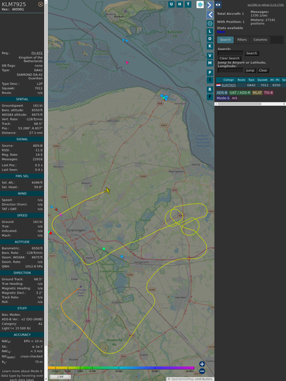The height and width of the screenshot is (381, 286).
Task: Click the '7011' squawk table cell
Action: click(264, 85)
